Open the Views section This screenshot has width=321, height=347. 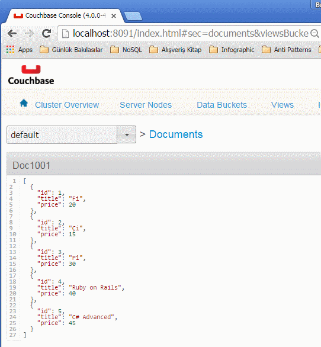[283, 105]
